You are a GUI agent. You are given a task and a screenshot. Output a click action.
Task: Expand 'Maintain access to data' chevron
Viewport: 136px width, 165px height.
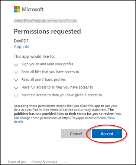point(16,95)
